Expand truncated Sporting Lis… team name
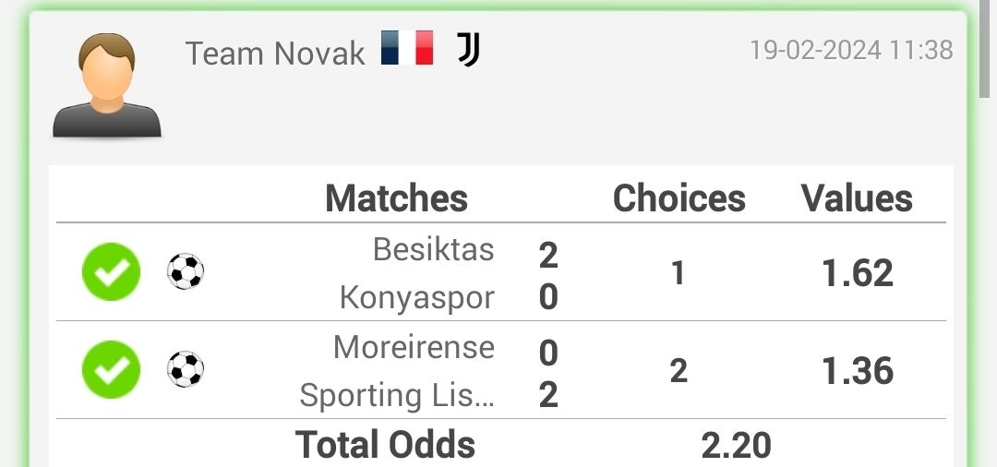 (397, 395)
